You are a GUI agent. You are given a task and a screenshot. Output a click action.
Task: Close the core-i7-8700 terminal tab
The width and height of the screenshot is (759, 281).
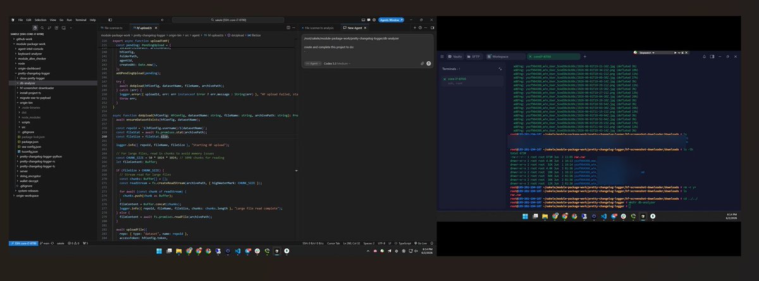click(x=530, y=57)
